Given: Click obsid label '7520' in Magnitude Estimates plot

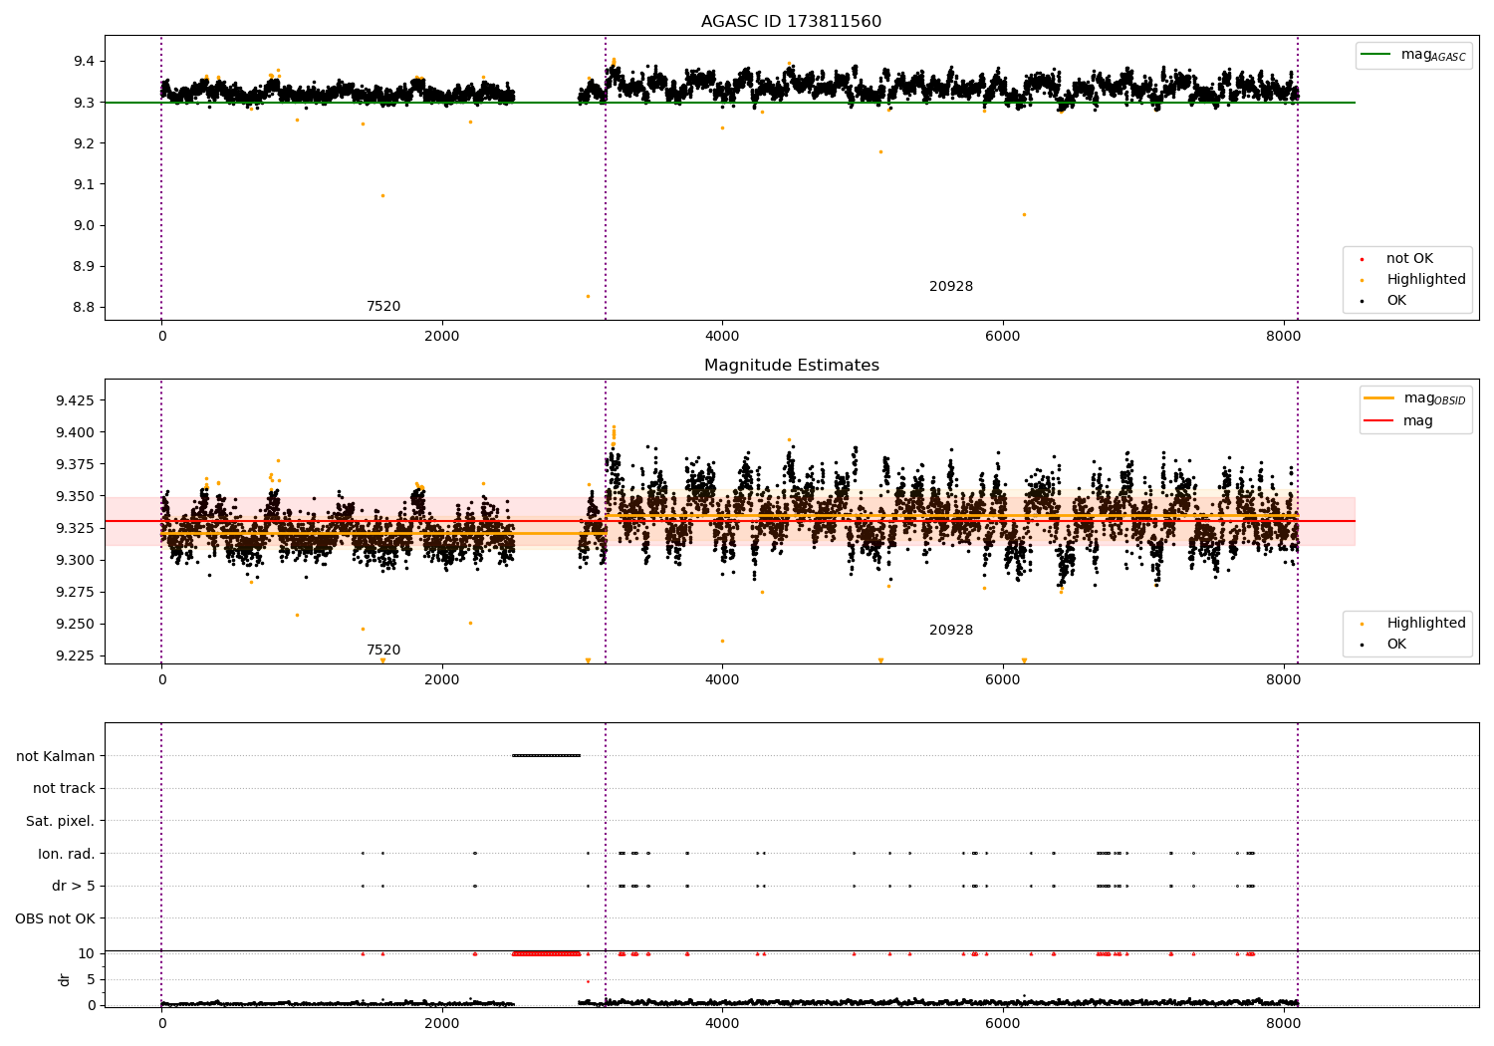Looking at the screenshot, I should pos(383,651).
